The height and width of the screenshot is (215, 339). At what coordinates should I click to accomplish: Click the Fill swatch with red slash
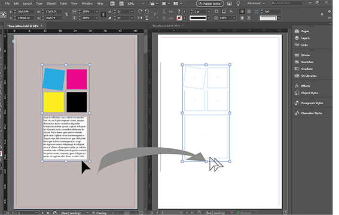click(x=179, y=18)
